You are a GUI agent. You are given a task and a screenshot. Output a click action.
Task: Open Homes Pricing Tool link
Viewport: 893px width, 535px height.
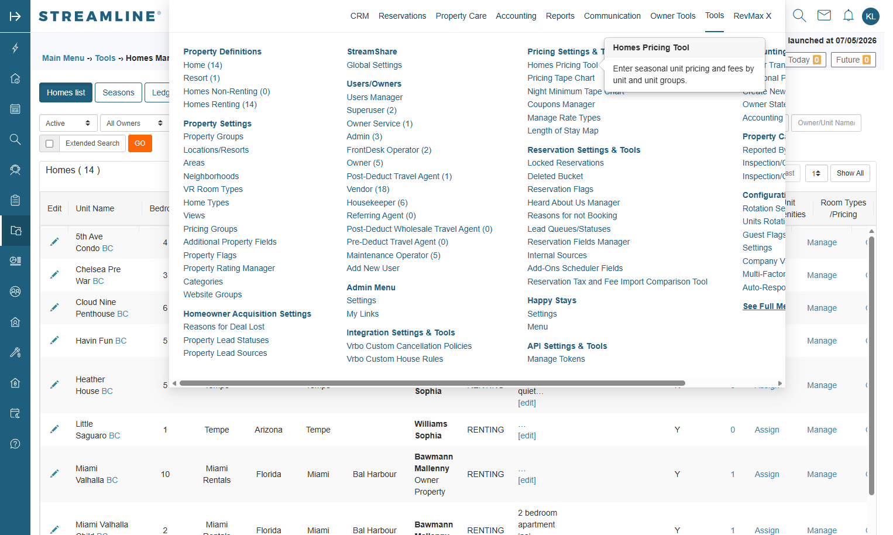pyautogui.click(x=562, y=65)
